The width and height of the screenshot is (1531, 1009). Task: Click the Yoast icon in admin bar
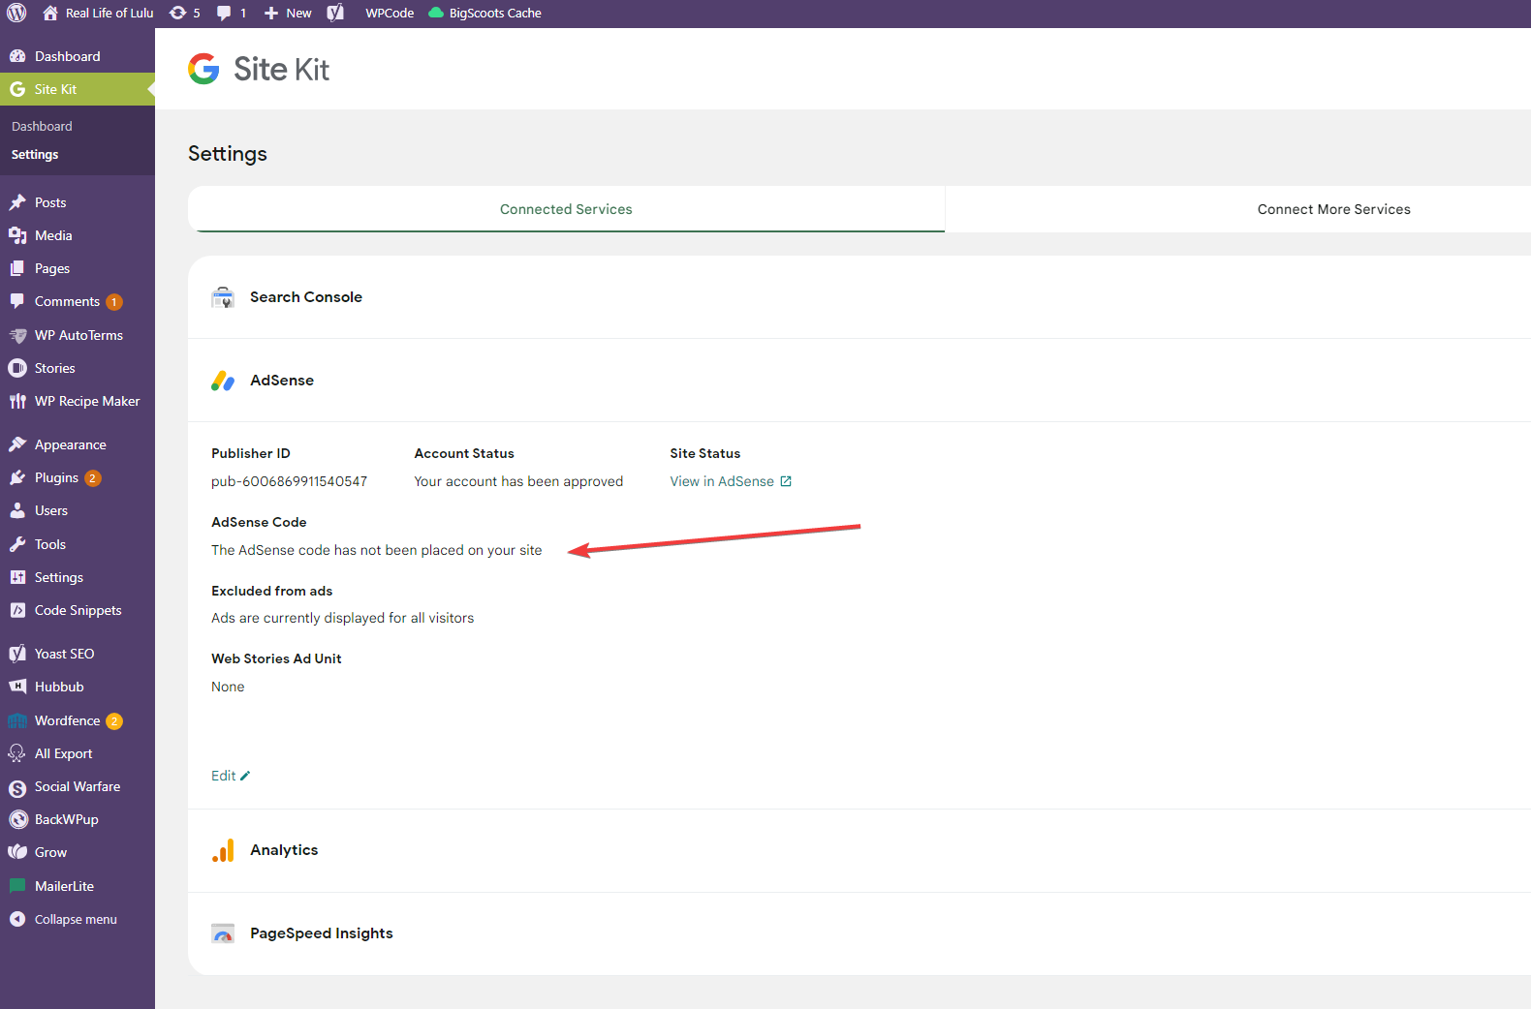click(335, 14)
